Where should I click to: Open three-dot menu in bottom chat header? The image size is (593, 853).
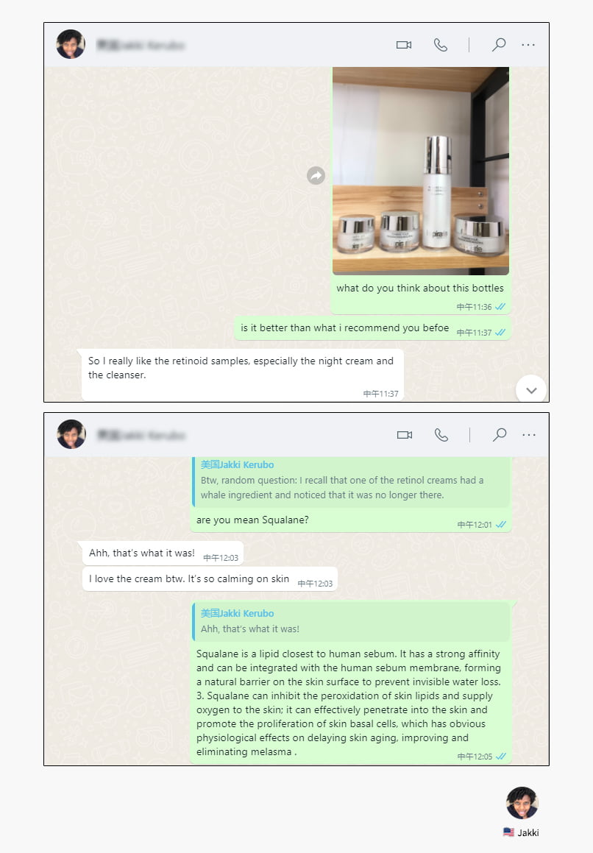click(529, 435)
